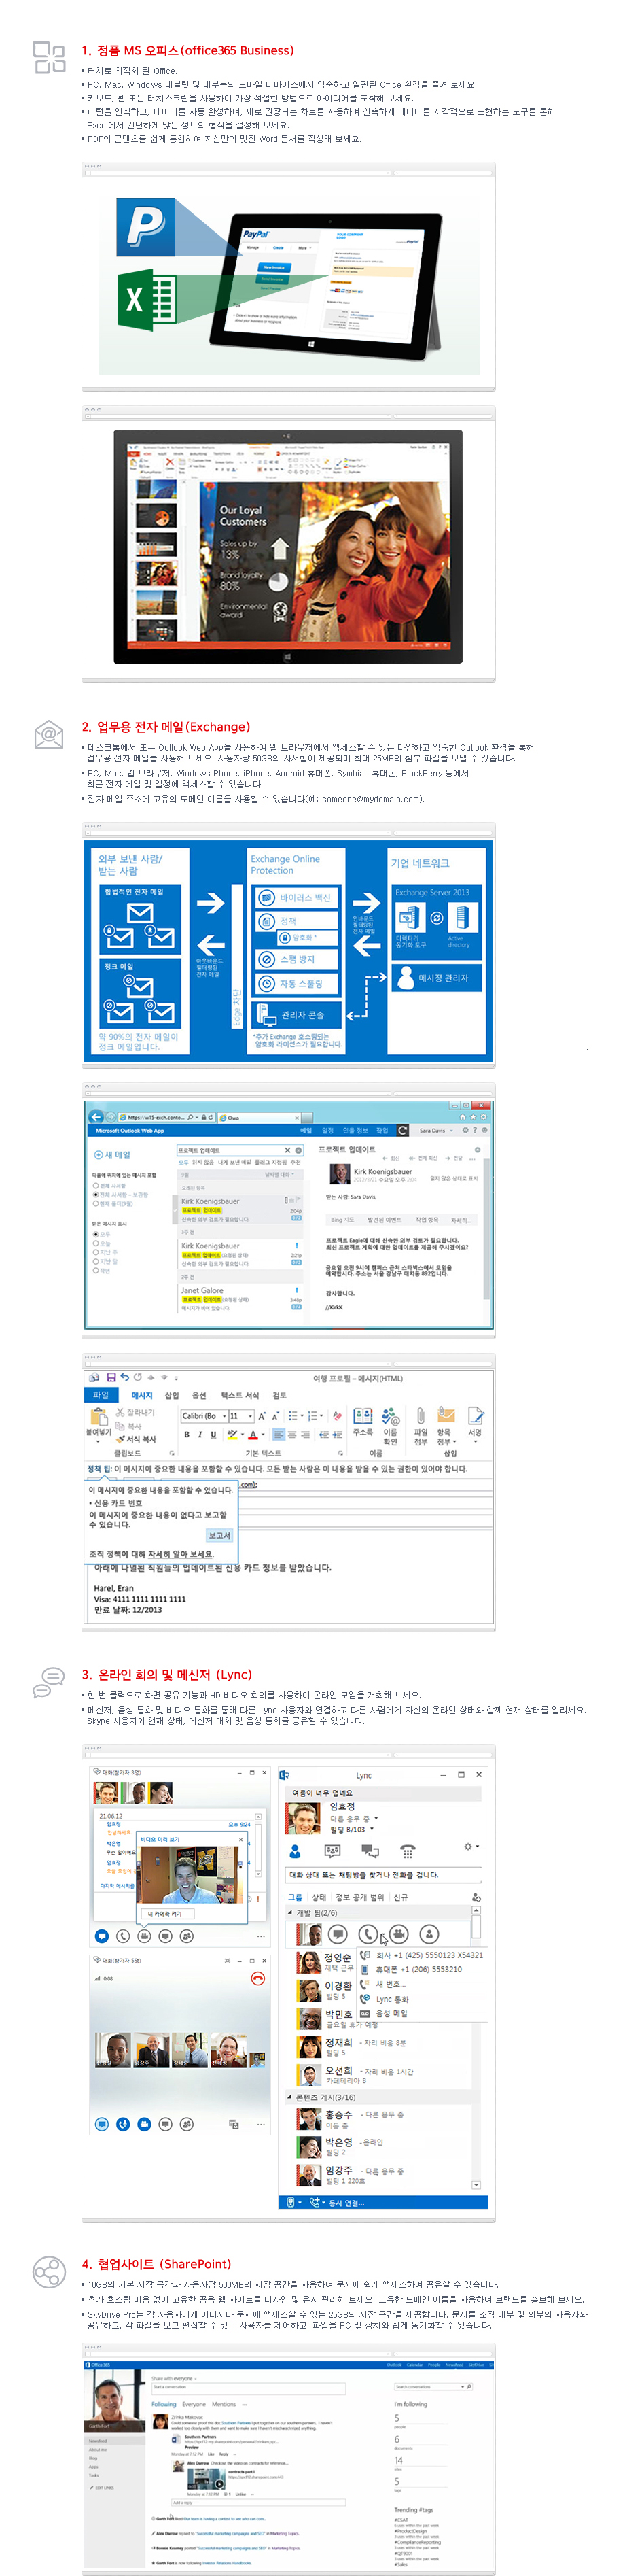Toggle Underline in the message ribbon
This screenshot has height=2576, width=625.
[213, 1434]
